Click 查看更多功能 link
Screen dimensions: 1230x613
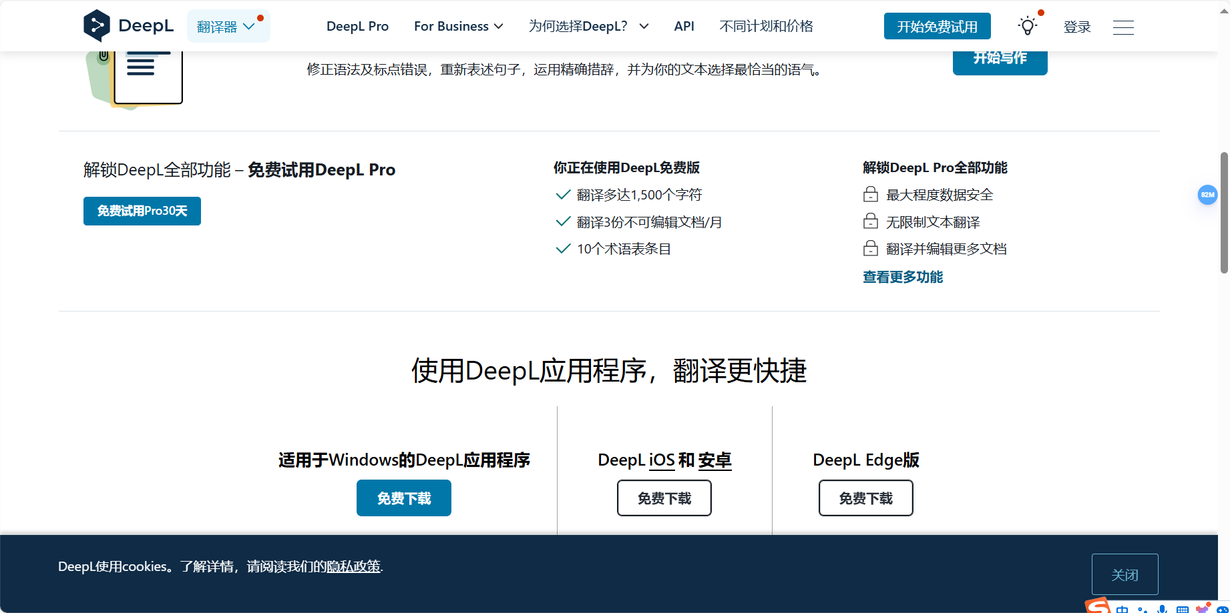pyautogui.click(x=902, y=277)
